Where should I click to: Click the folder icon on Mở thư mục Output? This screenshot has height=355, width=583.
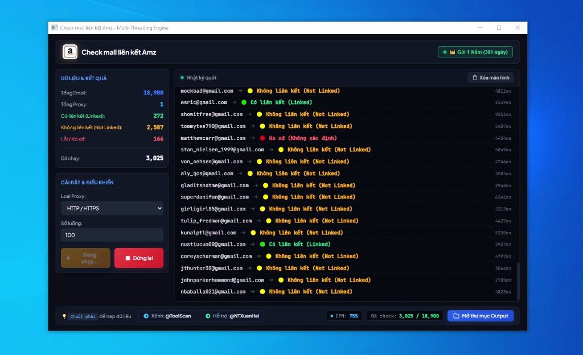pyautogui.click(x=456, y=316)
